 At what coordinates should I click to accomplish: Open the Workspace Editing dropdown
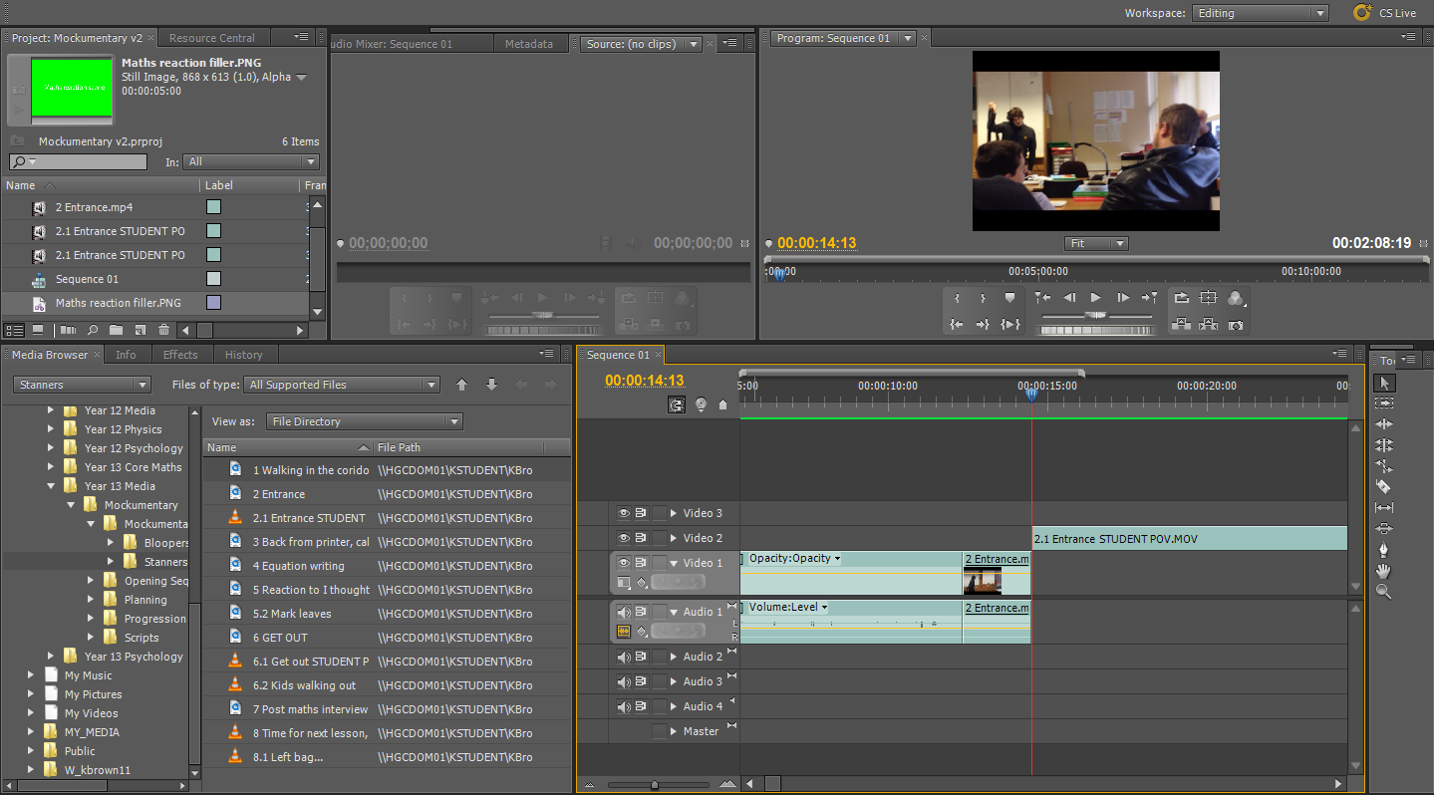tap(1261, 13)
